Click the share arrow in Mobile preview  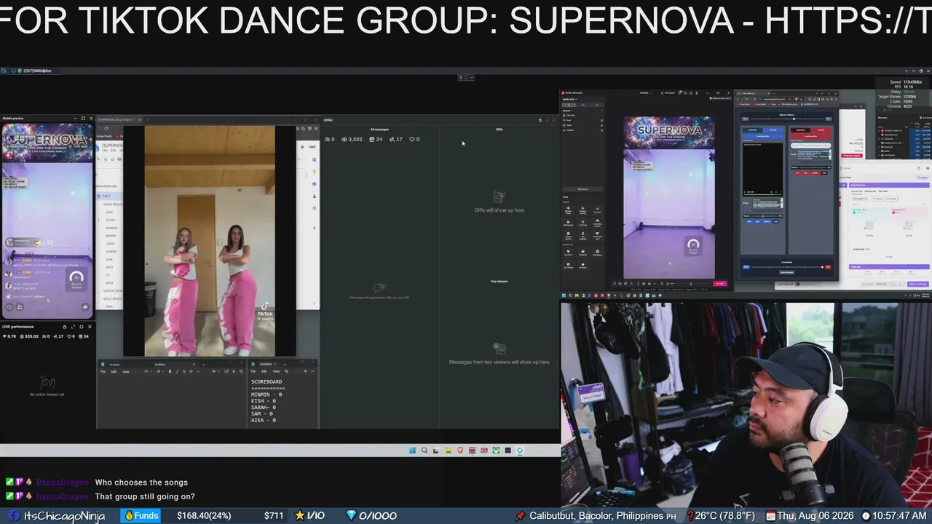(85, 307)
